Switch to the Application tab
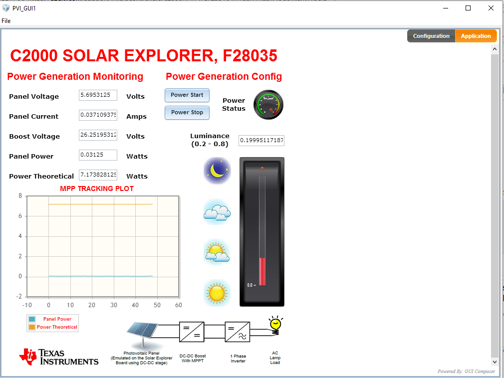The height and width of the screenshot is (378, 504). tap(476, 36)
